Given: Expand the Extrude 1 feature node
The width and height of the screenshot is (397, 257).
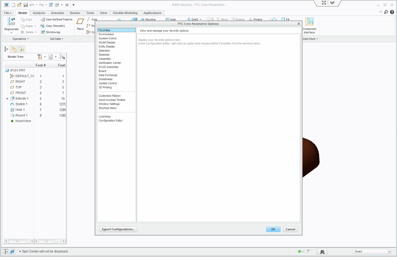Looking at the screenshot, I should pyautogui.click(x=7, y=98).
